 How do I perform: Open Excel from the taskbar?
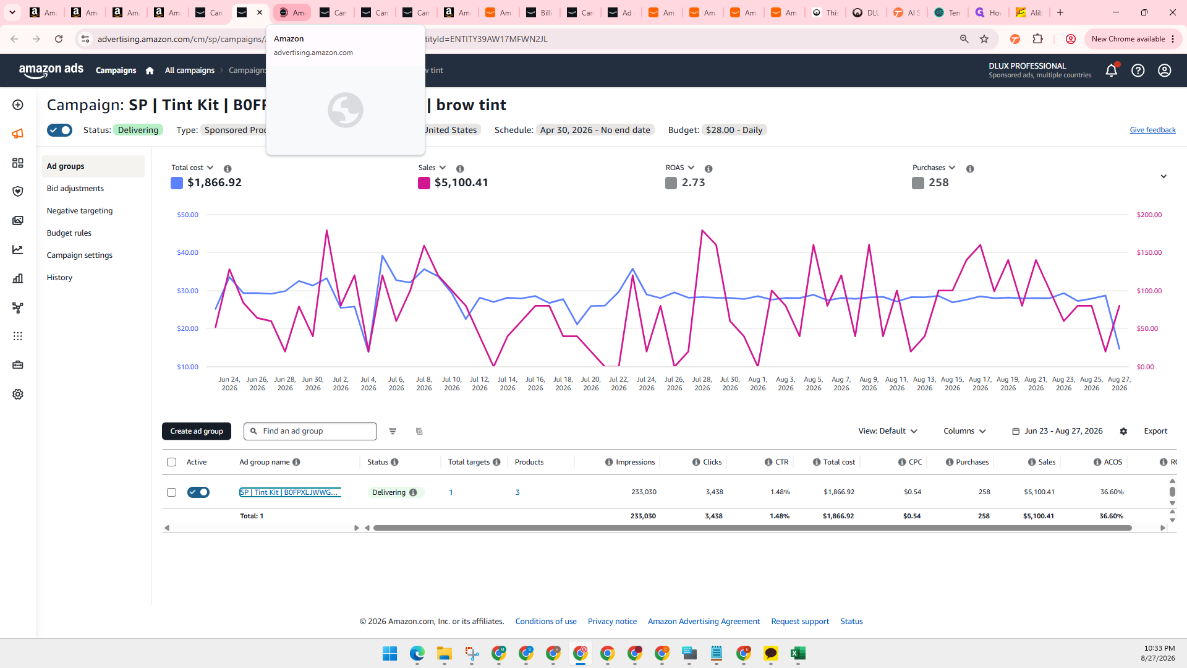click(x=798, y=654)
